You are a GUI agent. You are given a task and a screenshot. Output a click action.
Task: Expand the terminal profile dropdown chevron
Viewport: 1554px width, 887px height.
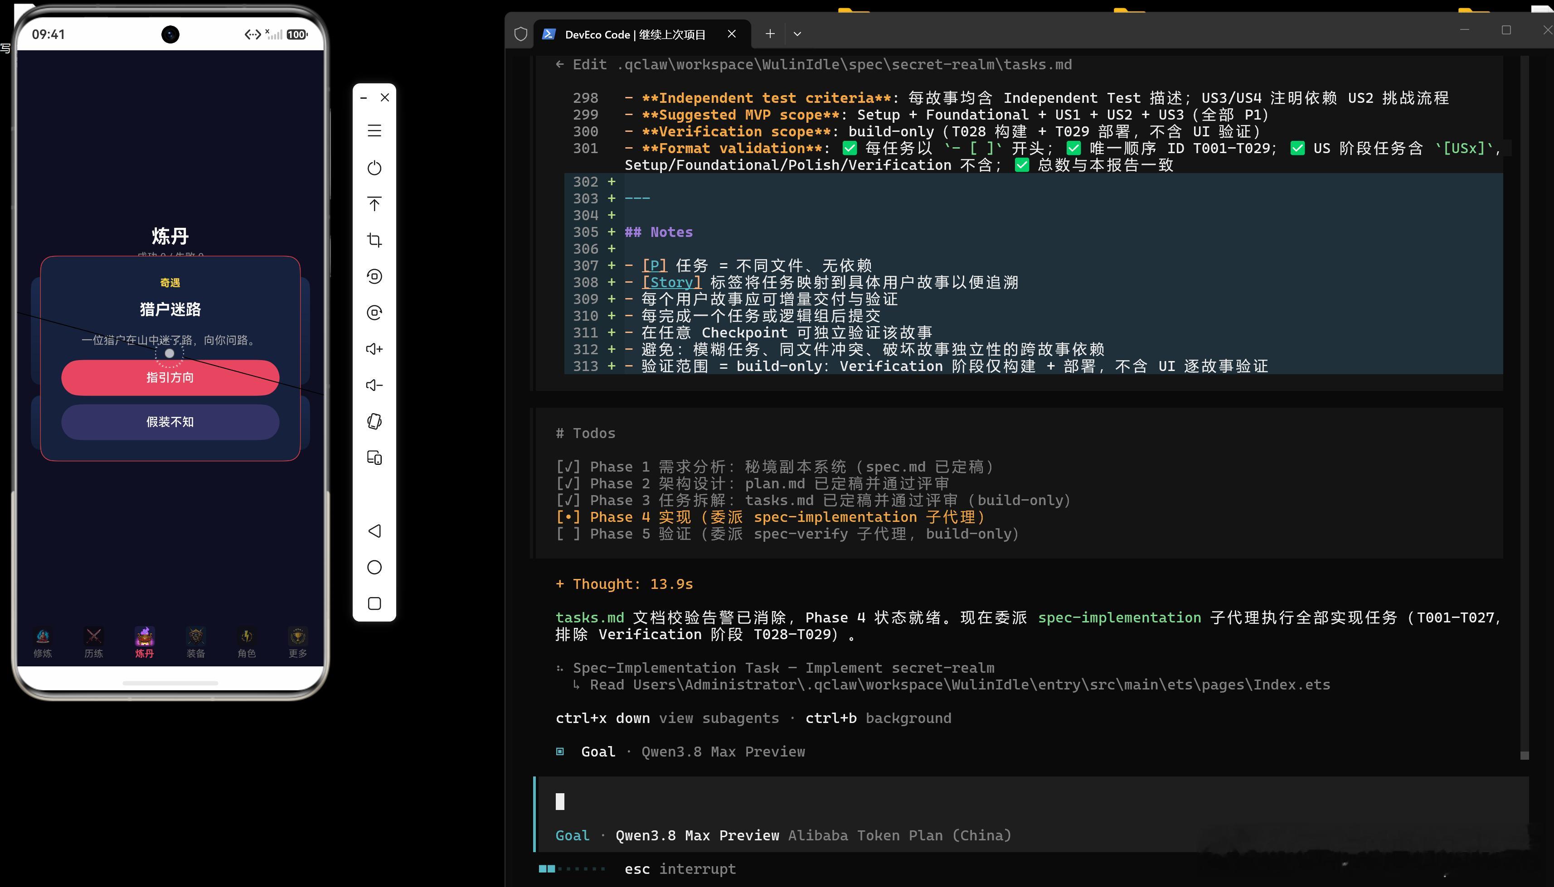point(797,34)
